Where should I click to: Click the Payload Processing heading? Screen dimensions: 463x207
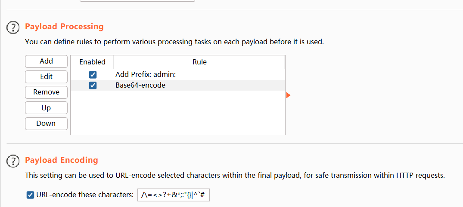[x=64, y=27]
